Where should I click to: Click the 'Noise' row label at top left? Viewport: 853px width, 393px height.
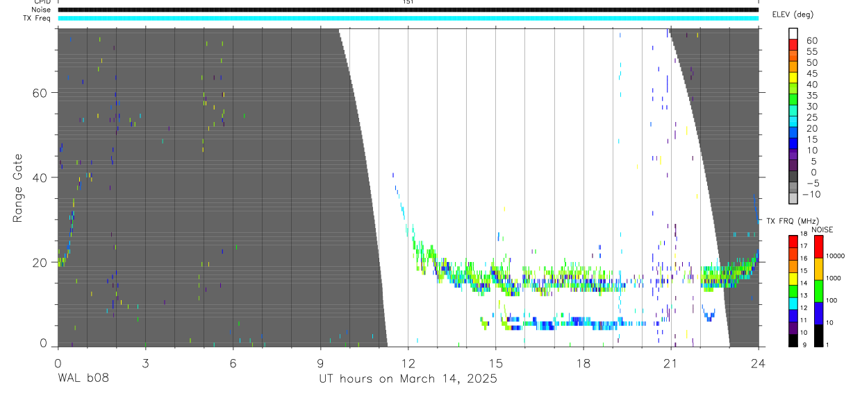pyautogui.click(x=41, y=10)
